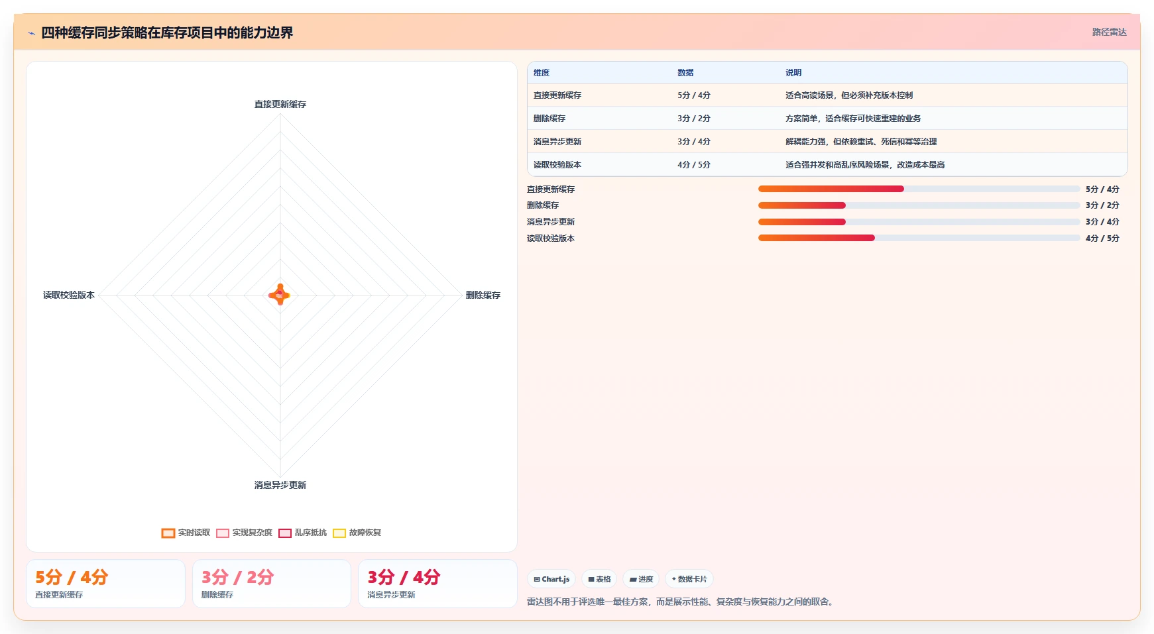Click the 消息异步更新 label in the progress list
Screen dimensions: 1154x634
point(551,222)
